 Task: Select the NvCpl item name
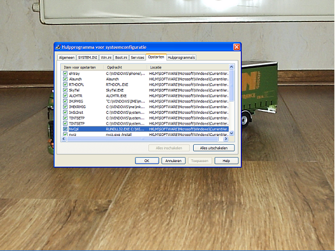pos(74,129)
